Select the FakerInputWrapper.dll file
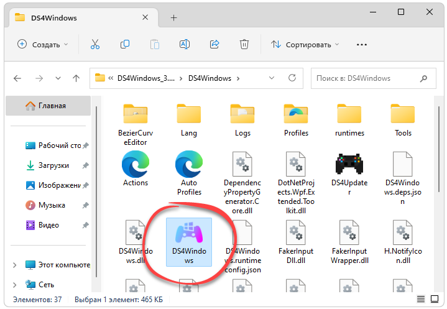 coord(349,242)
